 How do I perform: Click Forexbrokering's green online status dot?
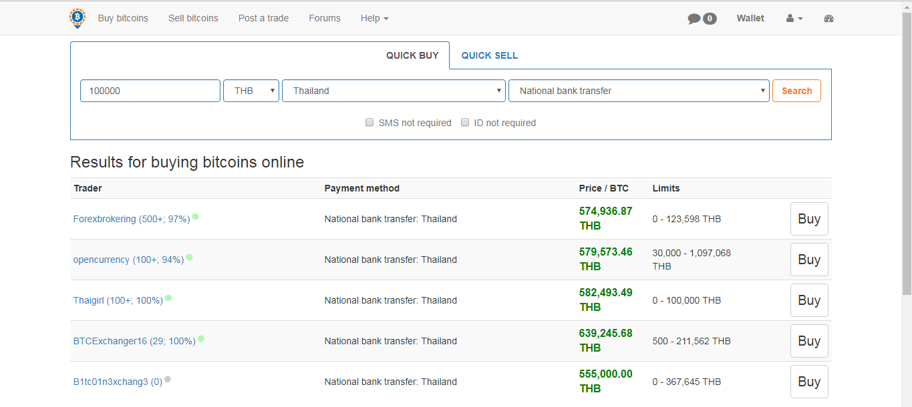[x=195, y=216]
